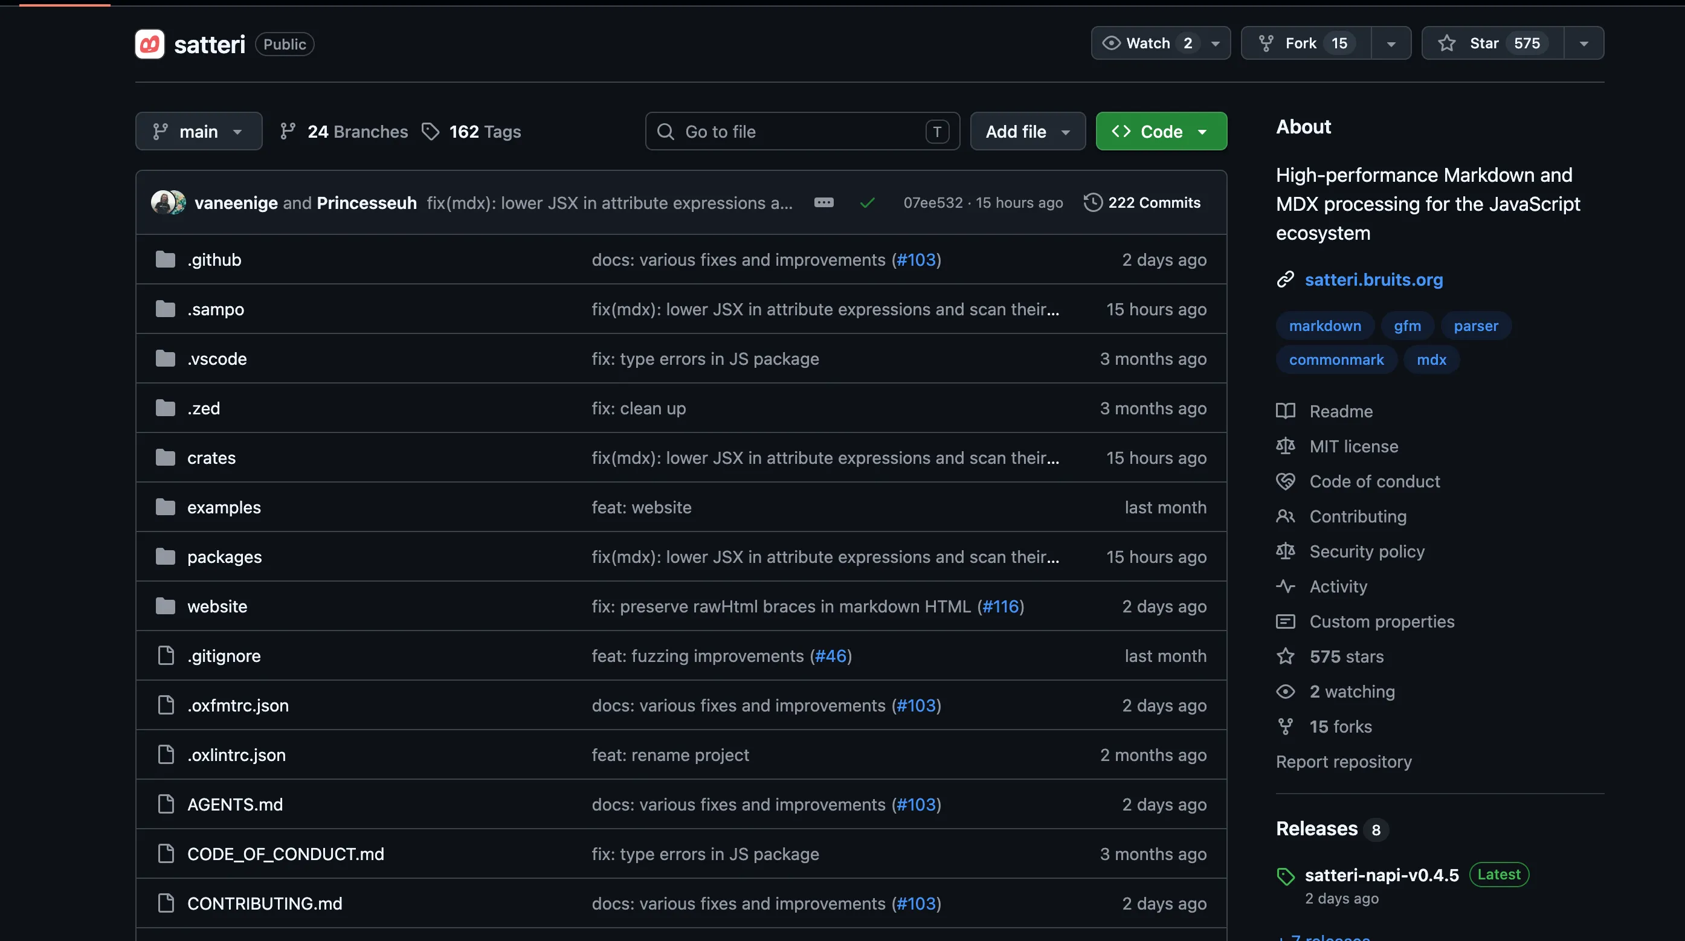
Task: Click the heart icon next to Code of conduct
Action: 1285,481
